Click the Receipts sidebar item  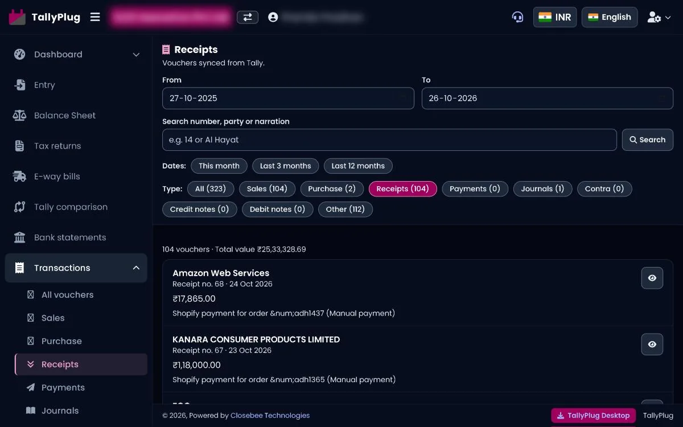(81, 364)
